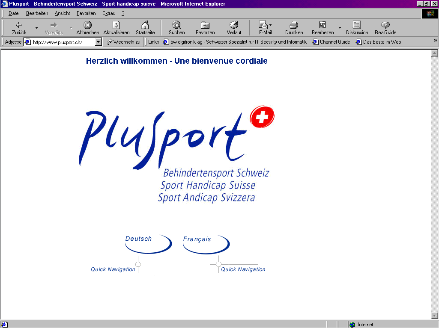Open the Favoriten toolbar pane
The width and height of the screenshot is (439, 328).
click(205, 28)
